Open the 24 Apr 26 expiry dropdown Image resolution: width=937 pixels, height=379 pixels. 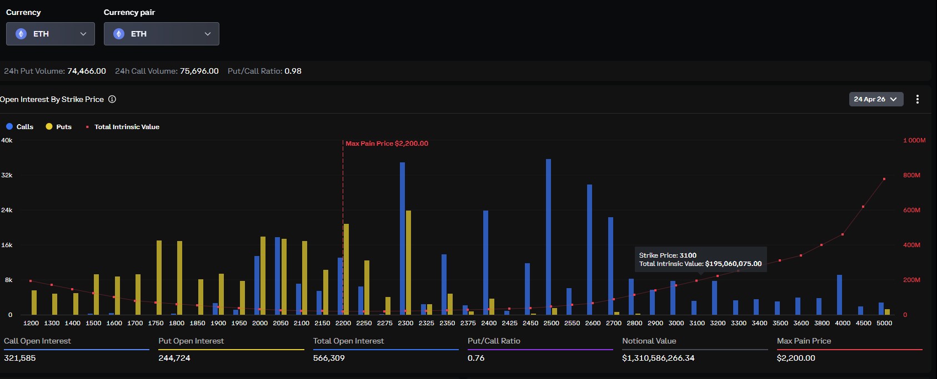pos(875,99)
